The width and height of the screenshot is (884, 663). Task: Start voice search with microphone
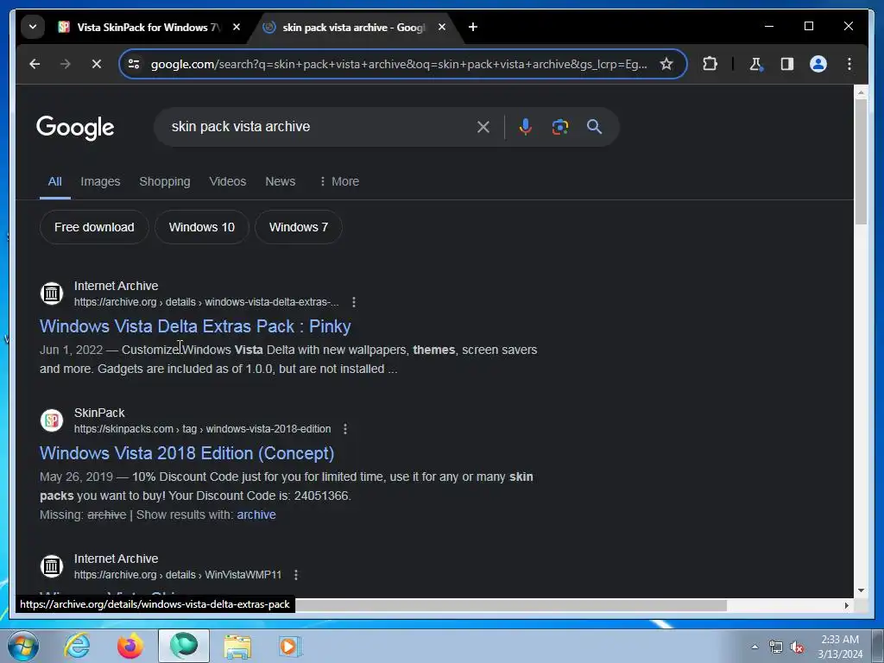coord(526,127)
